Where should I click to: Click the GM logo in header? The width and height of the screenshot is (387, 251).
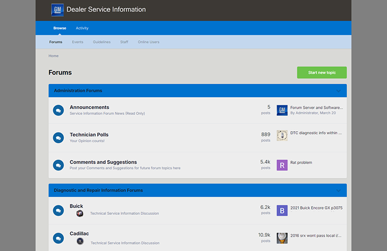[x=57, y=10]
